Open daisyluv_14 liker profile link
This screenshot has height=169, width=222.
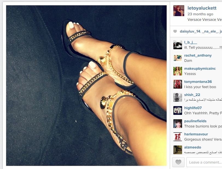click(x=190, y=31)
